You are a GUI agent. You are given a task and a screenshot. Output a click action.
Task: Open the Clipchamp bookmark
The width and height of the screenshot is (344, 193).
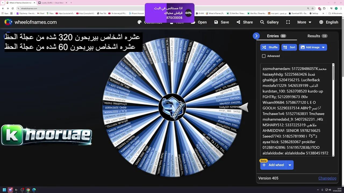pos(26,13)
